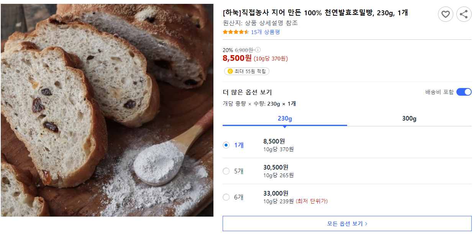Select the 5개 radio option
The height and width of the screenshot is (235, 474).
(x=226, y=171)
